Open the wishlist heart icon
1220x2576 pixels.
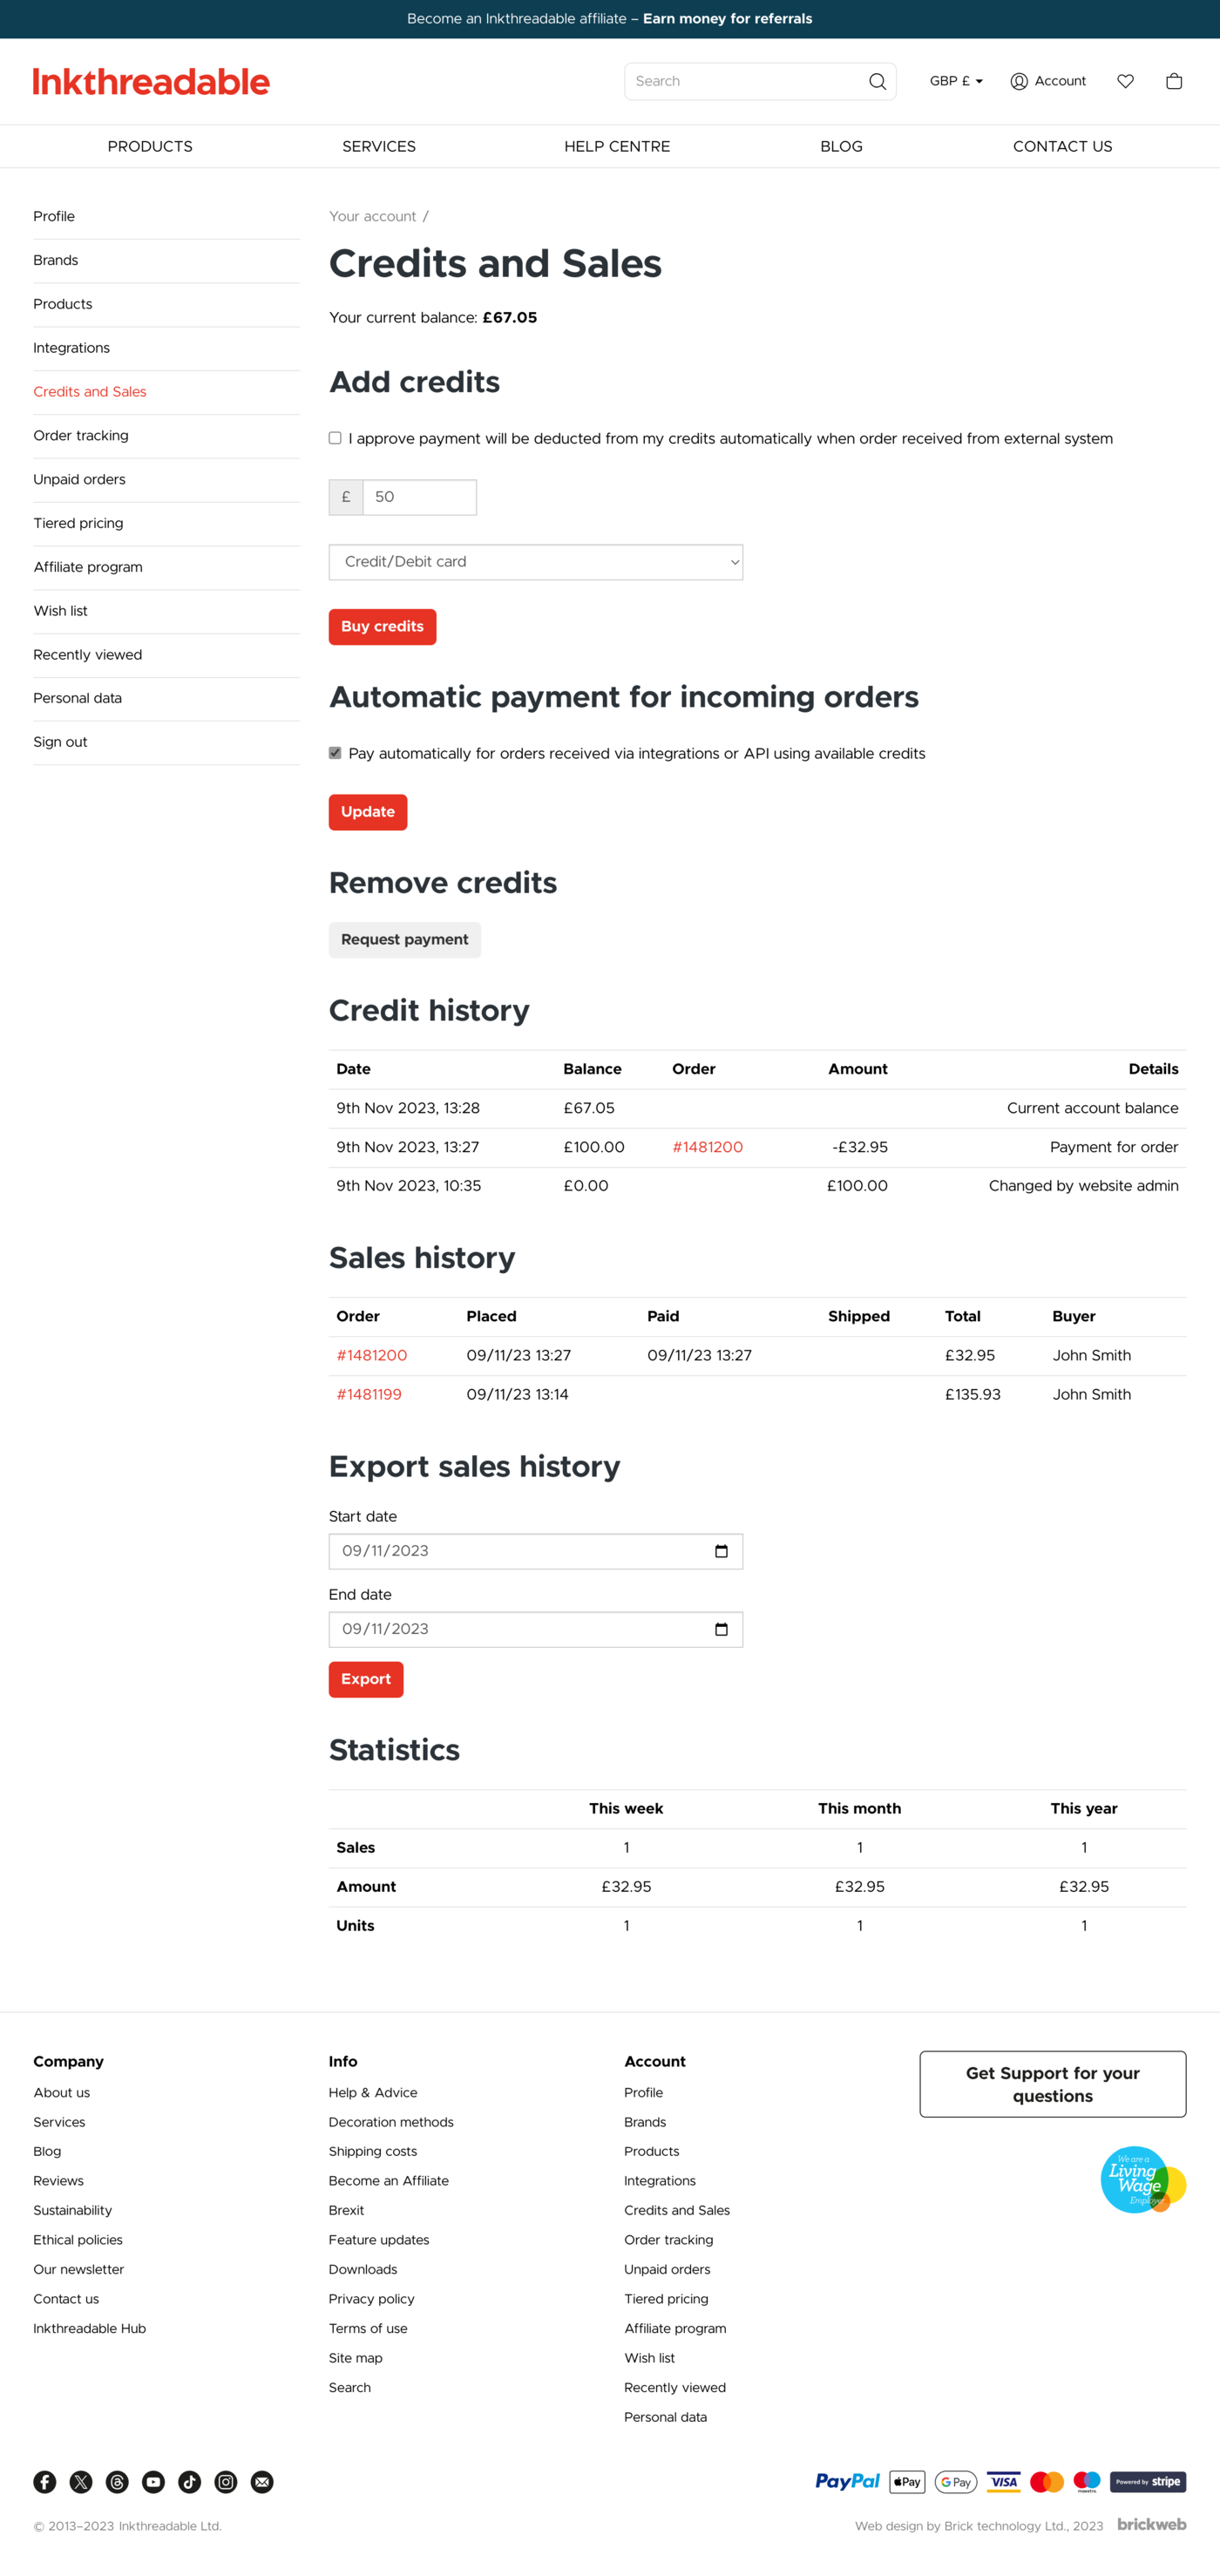click(x=1125, y=82)
